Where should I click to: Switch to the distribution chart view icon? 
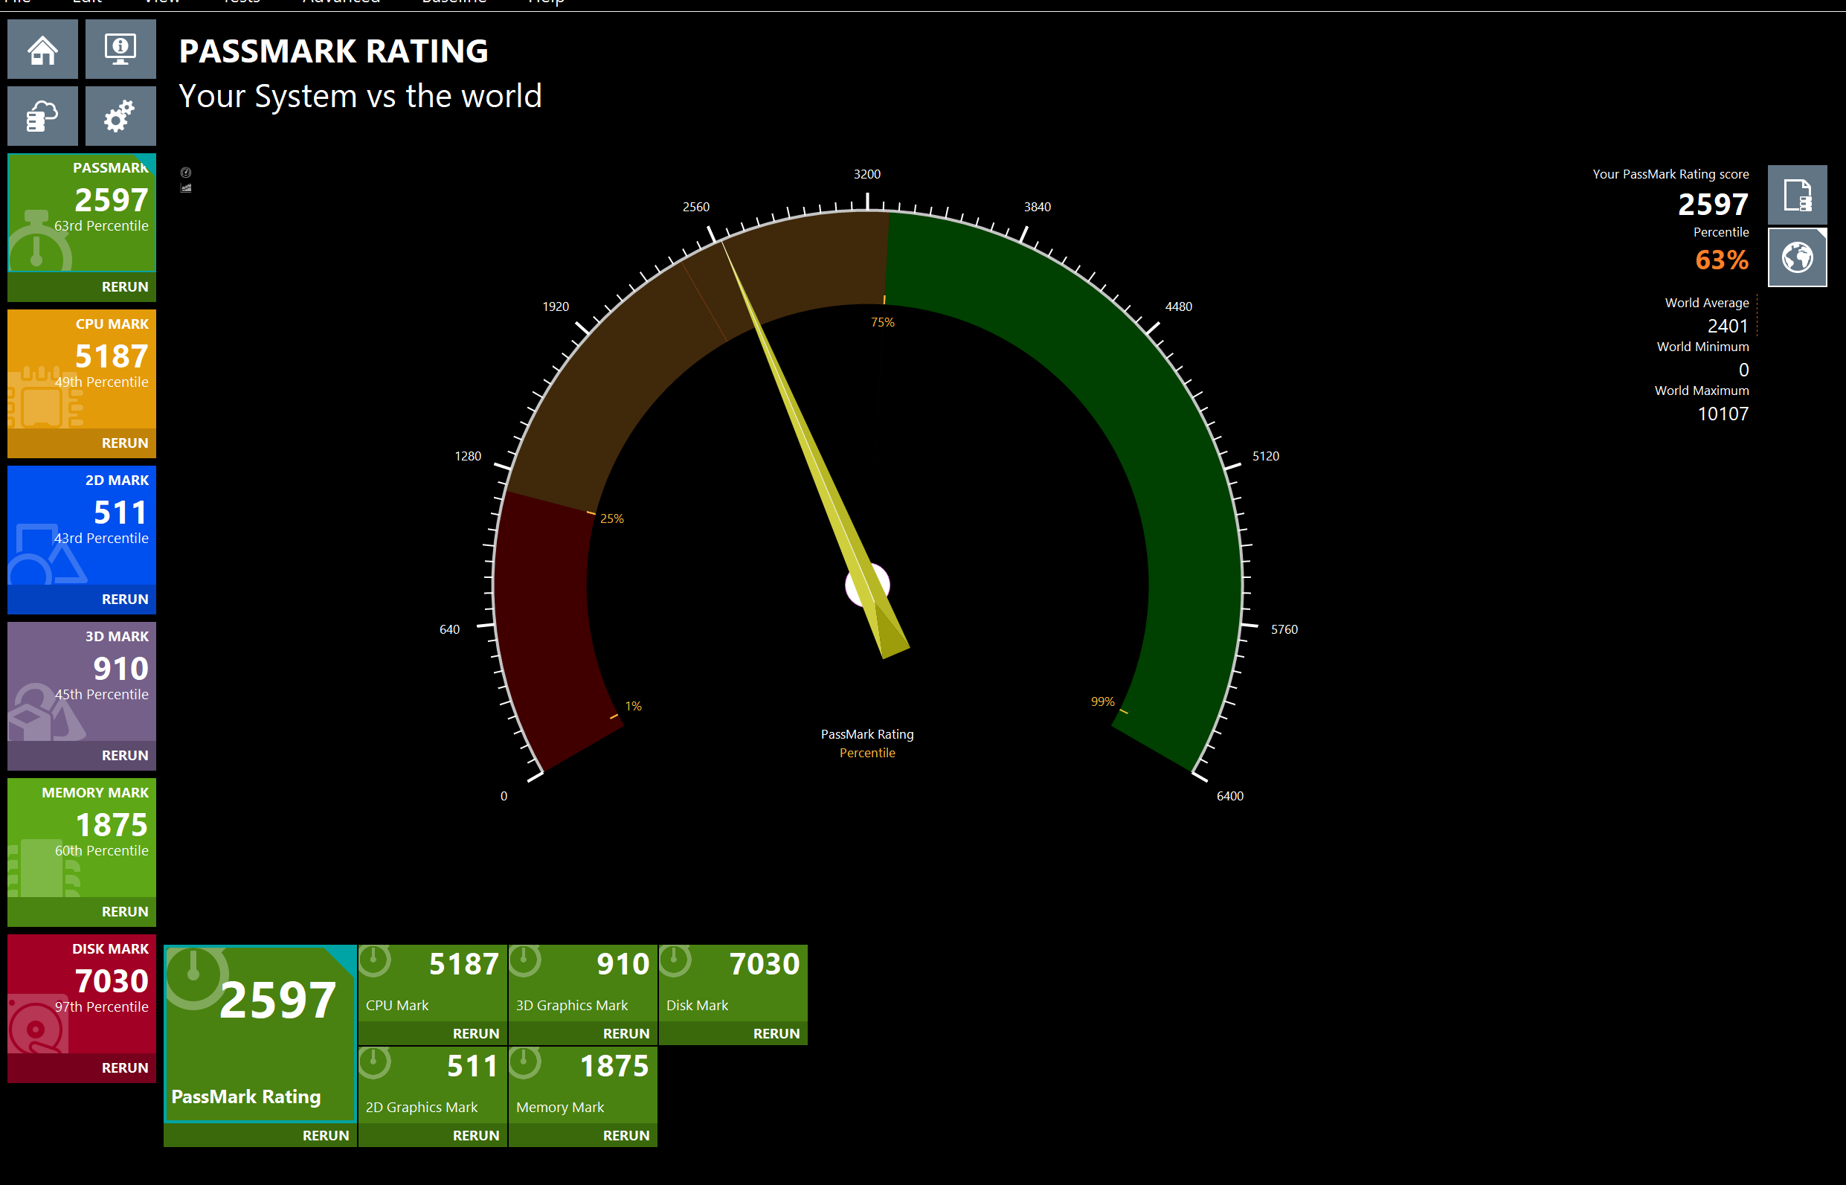(x=186, y=187)
